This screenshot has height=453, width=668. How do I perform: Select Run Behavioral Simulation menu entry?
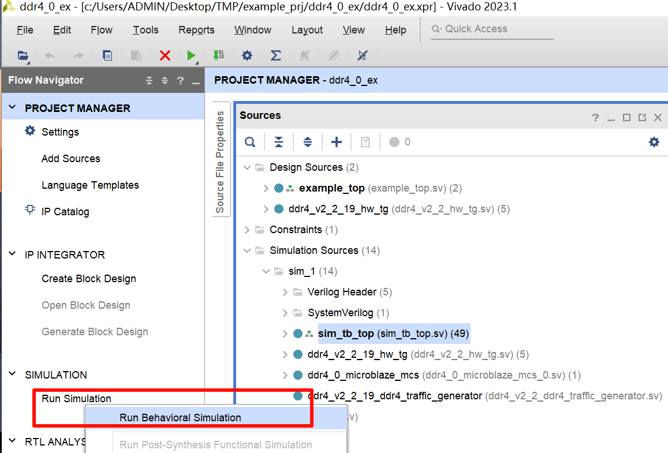216,418
